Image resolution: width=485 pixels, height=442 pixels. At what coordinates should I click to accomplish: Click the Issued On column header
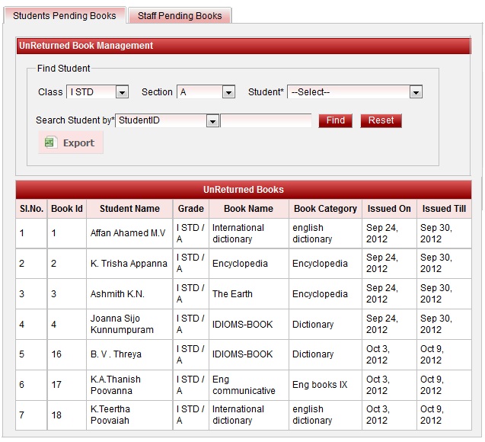point(389,209)
